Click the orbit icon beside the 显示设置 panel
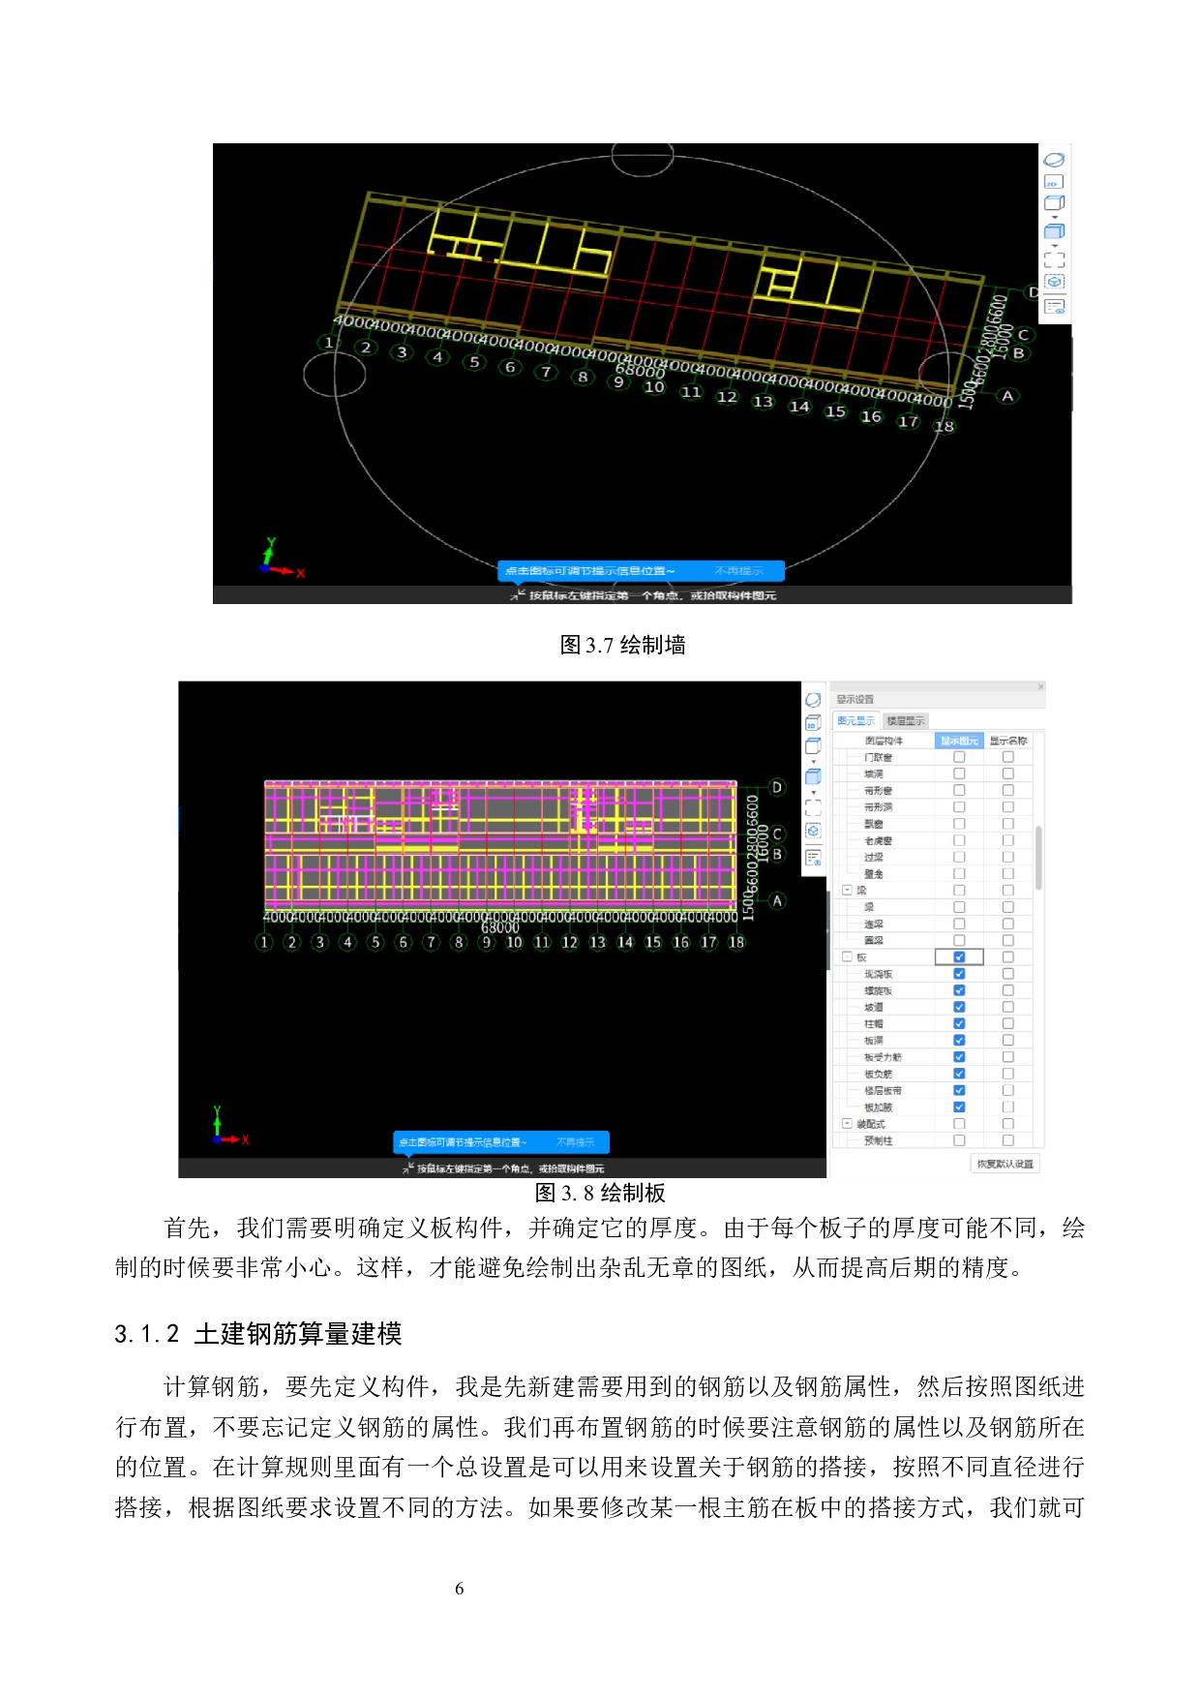The width and height of the screenshot is (1200, 1698). coord(813,699)
